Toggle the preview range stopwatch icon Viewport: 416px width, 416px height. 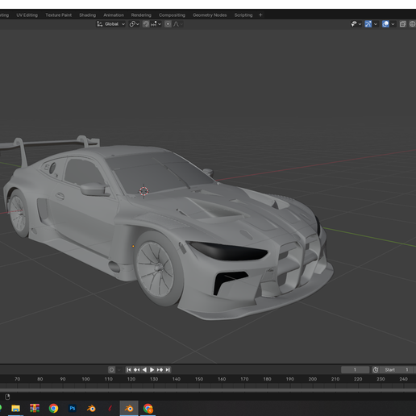coord(376,370)
